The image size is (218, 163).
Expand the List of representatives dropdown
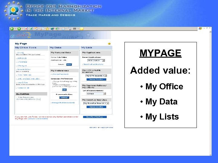(x=96, y=94)
